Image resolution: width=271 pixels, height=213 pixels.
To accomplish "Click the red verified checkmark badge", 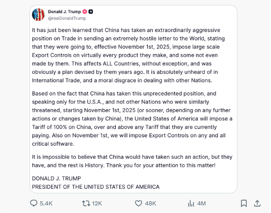I will [x=85, y=12].
